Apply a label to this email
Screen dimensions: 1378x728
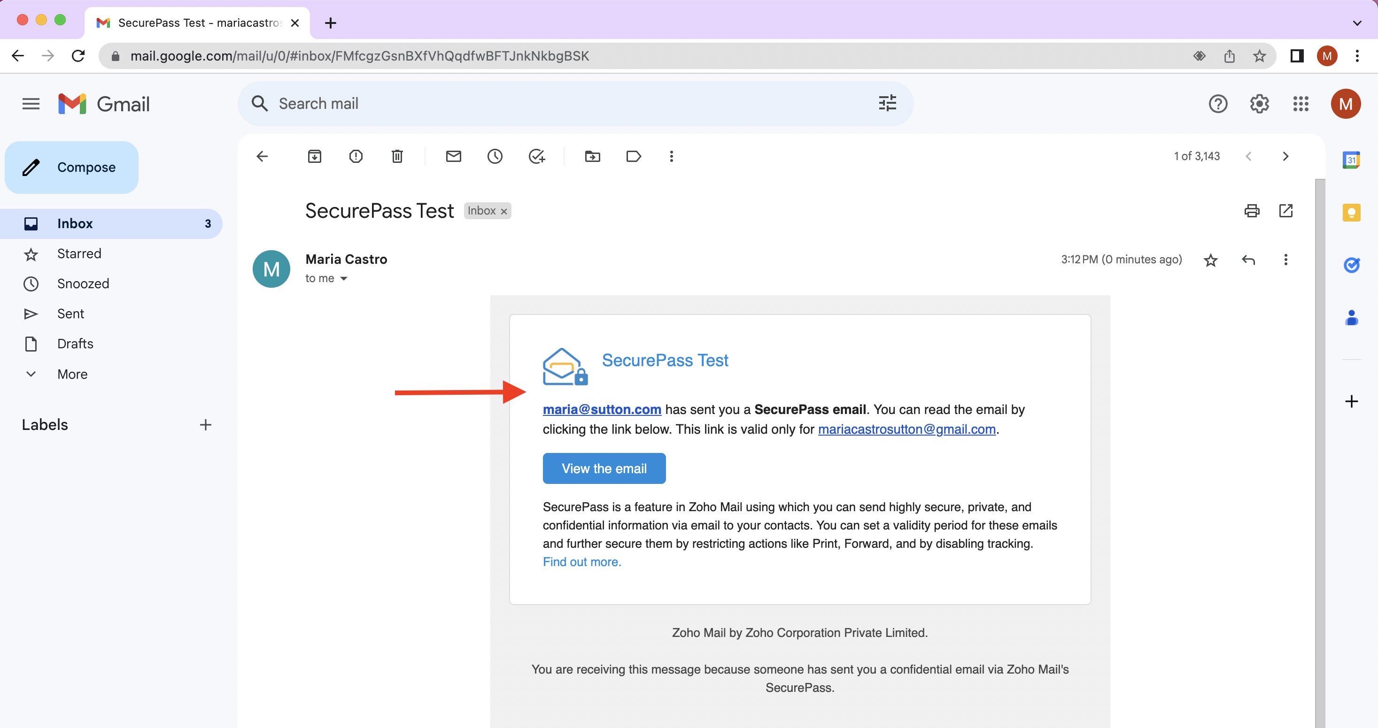[634, 156]
